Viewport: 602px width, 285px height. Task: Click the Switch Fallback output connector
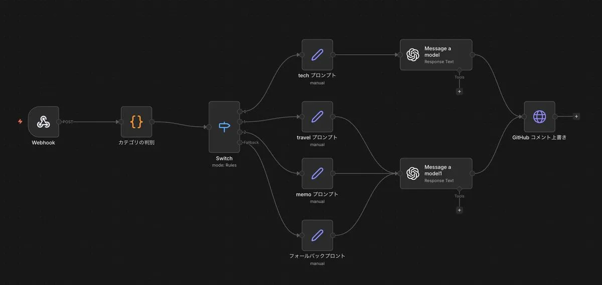point(240,143)
